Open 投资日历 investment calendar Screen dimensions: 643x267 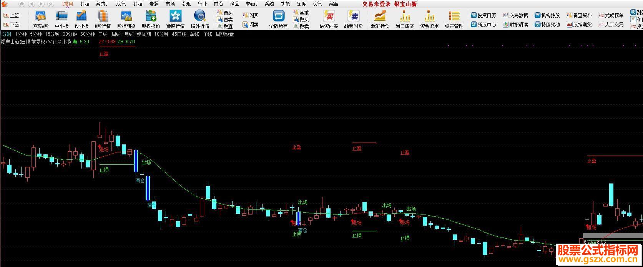[483, 15]
